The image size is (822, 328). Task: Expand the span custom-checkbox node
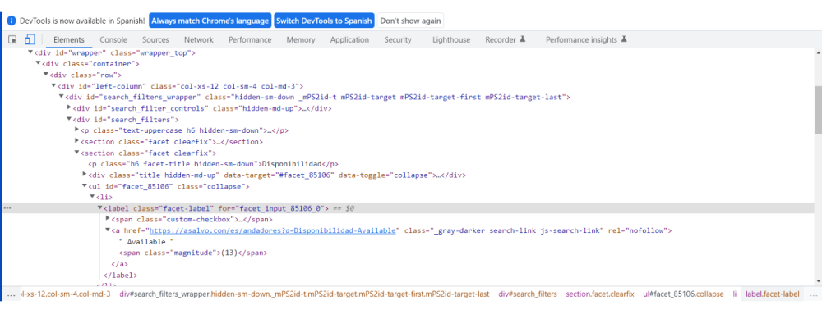(108, 219)
